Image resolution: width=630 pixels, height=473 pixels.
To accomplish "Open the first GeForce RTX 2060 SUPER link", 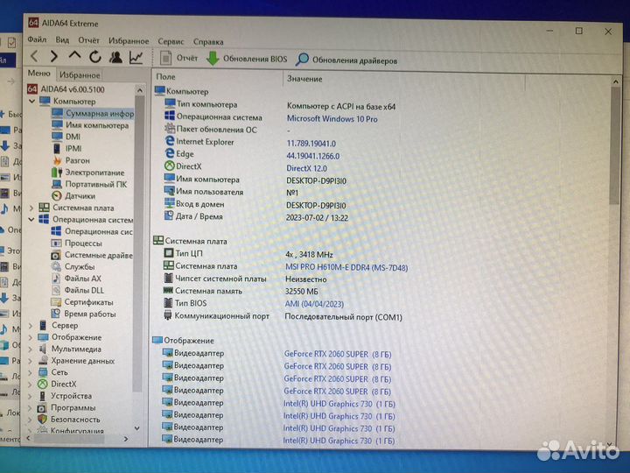I will point(338,355).
